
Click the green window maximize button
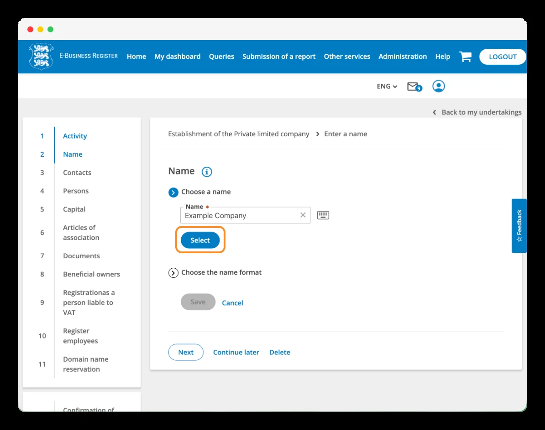pyautogui.click(x=50, y=30)
